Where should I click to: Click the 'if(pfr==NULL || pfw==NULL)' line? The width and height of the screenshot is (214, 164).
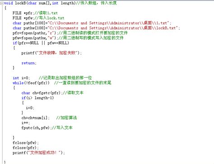pos(41,43)
